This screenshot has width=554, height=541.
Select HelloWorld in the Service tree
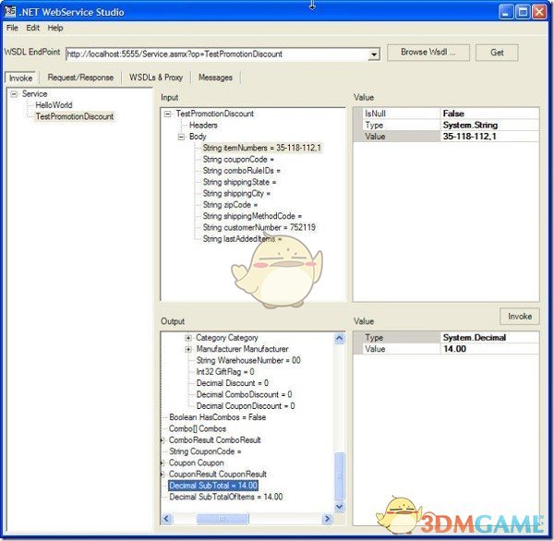click(54, 105)
